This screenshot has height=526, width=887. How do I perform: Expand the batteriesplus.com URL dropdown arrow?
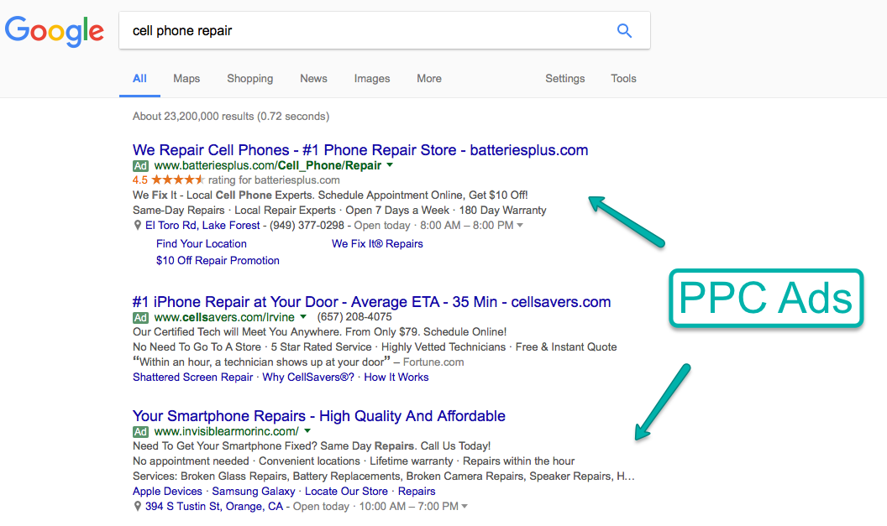(390, 165)
